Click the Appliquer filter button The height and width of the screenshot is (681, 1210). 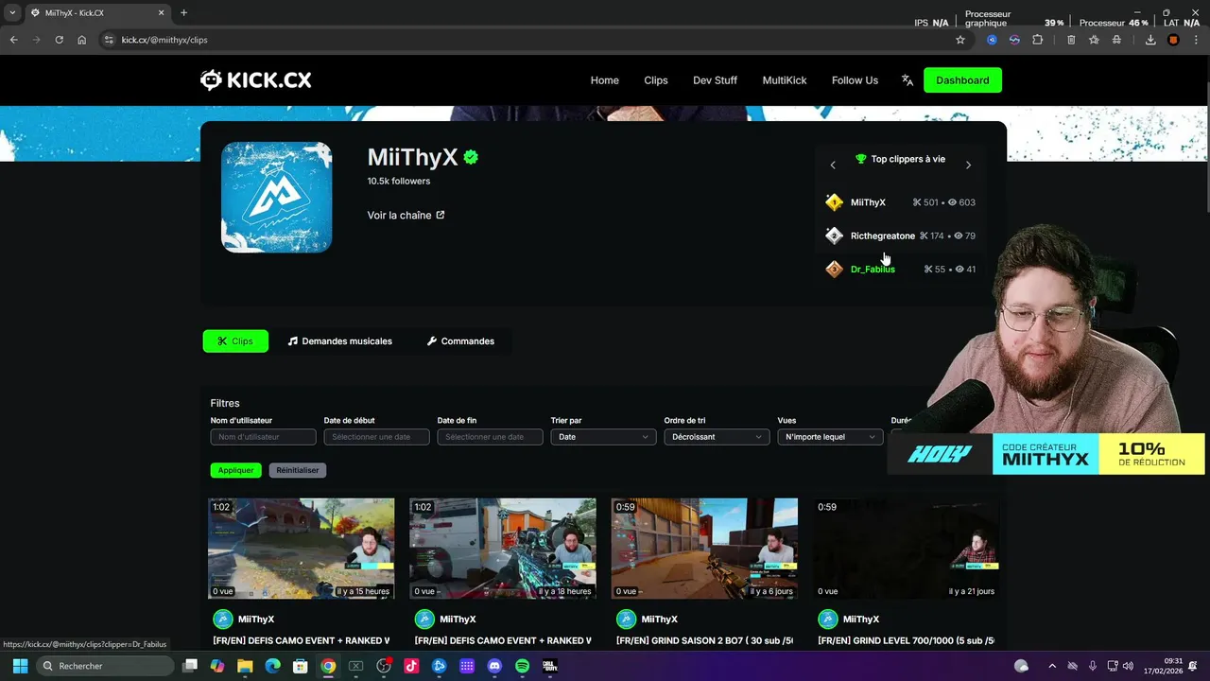[x=235, y=470]
